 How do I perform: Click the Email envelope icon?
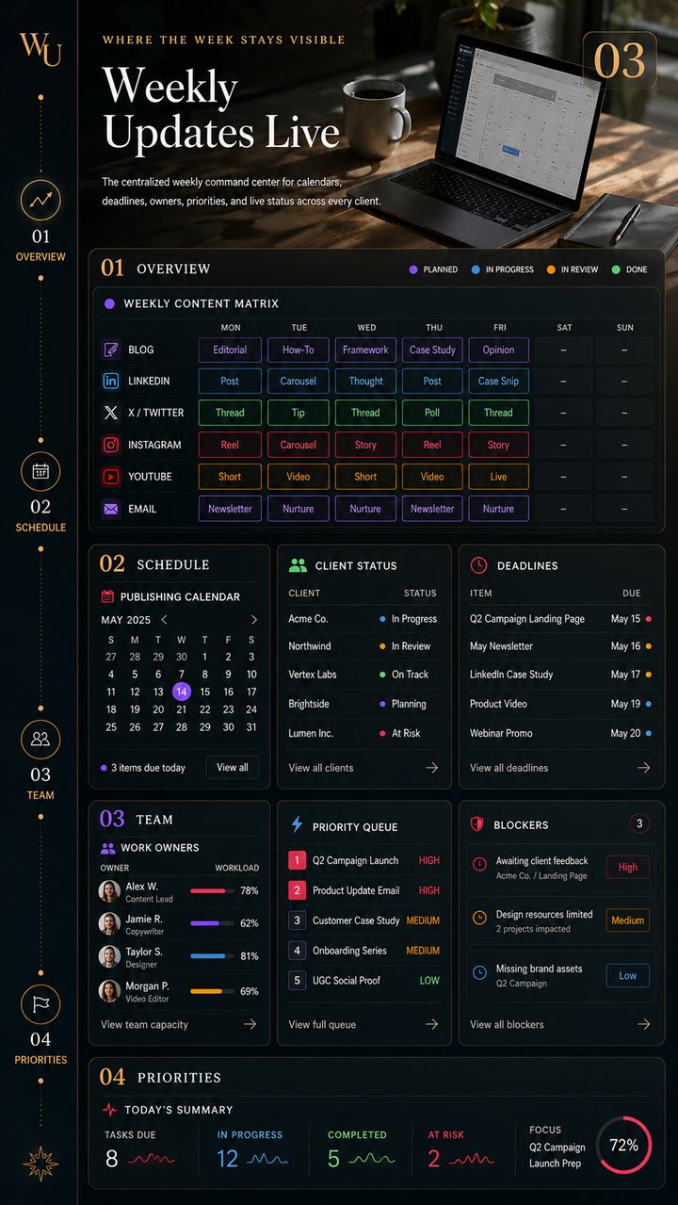click(111, 509)
